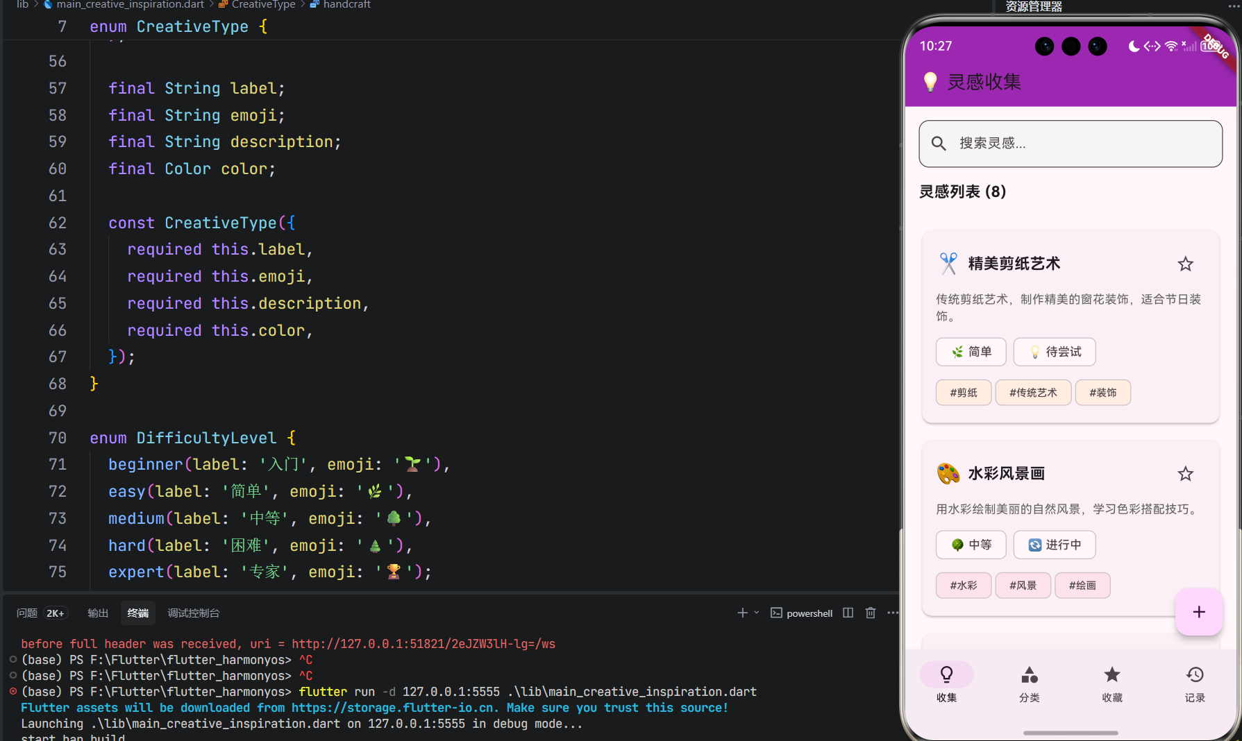Click the search magnifier icon
The image size is (1242, 741).
point(939,144)
